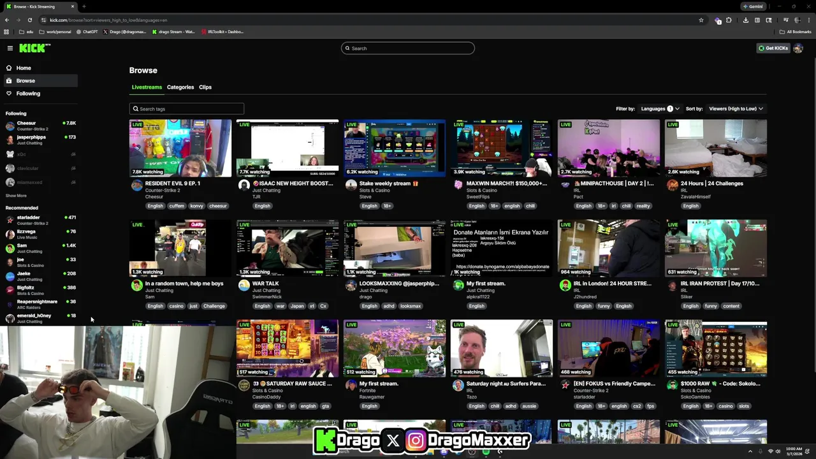Click the Get KICKs button

(773, 48)
